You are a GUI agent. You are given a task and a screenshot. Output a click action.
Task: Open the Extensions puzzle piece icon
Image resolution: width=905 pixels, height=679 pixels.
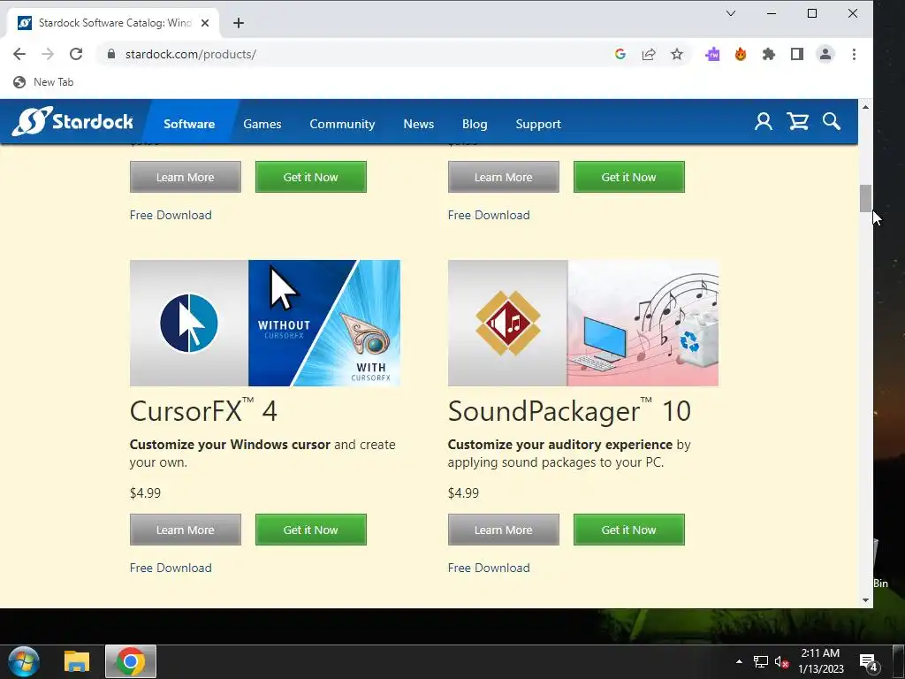tap(769, 54)
